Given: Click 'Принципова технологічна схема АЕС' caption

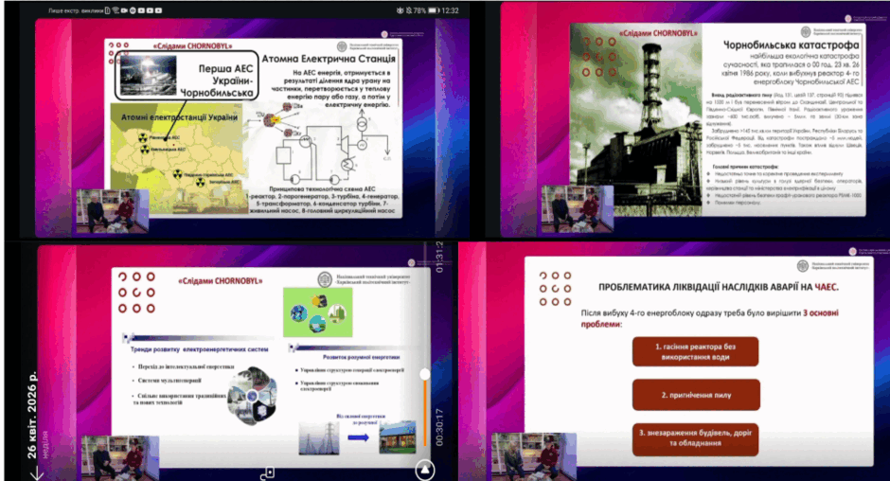Looking at the screenshot, I should (323, 189).
